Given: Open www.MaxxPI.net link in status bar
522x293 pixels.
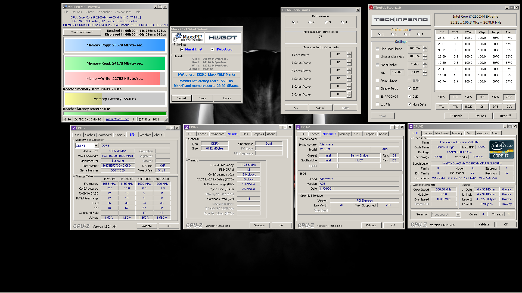Looking at the screenshot, I should pos(117,119).
